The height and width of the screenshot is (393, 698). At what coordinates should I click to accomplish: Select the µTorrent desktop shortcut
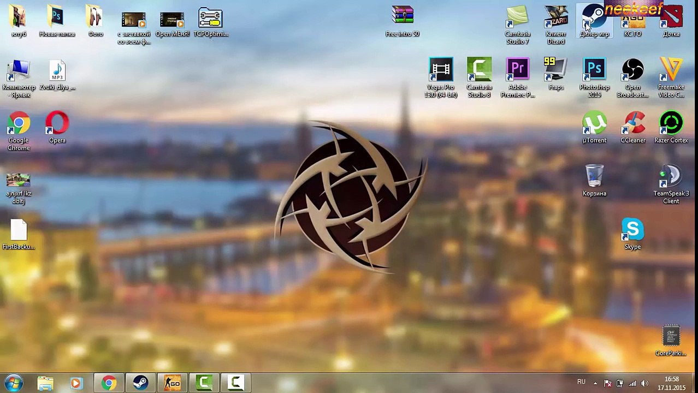pos(594,128)
